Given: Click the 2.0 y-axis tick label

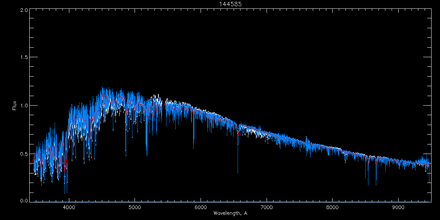Looking at the screenshot, I should [x=24, y=10].
